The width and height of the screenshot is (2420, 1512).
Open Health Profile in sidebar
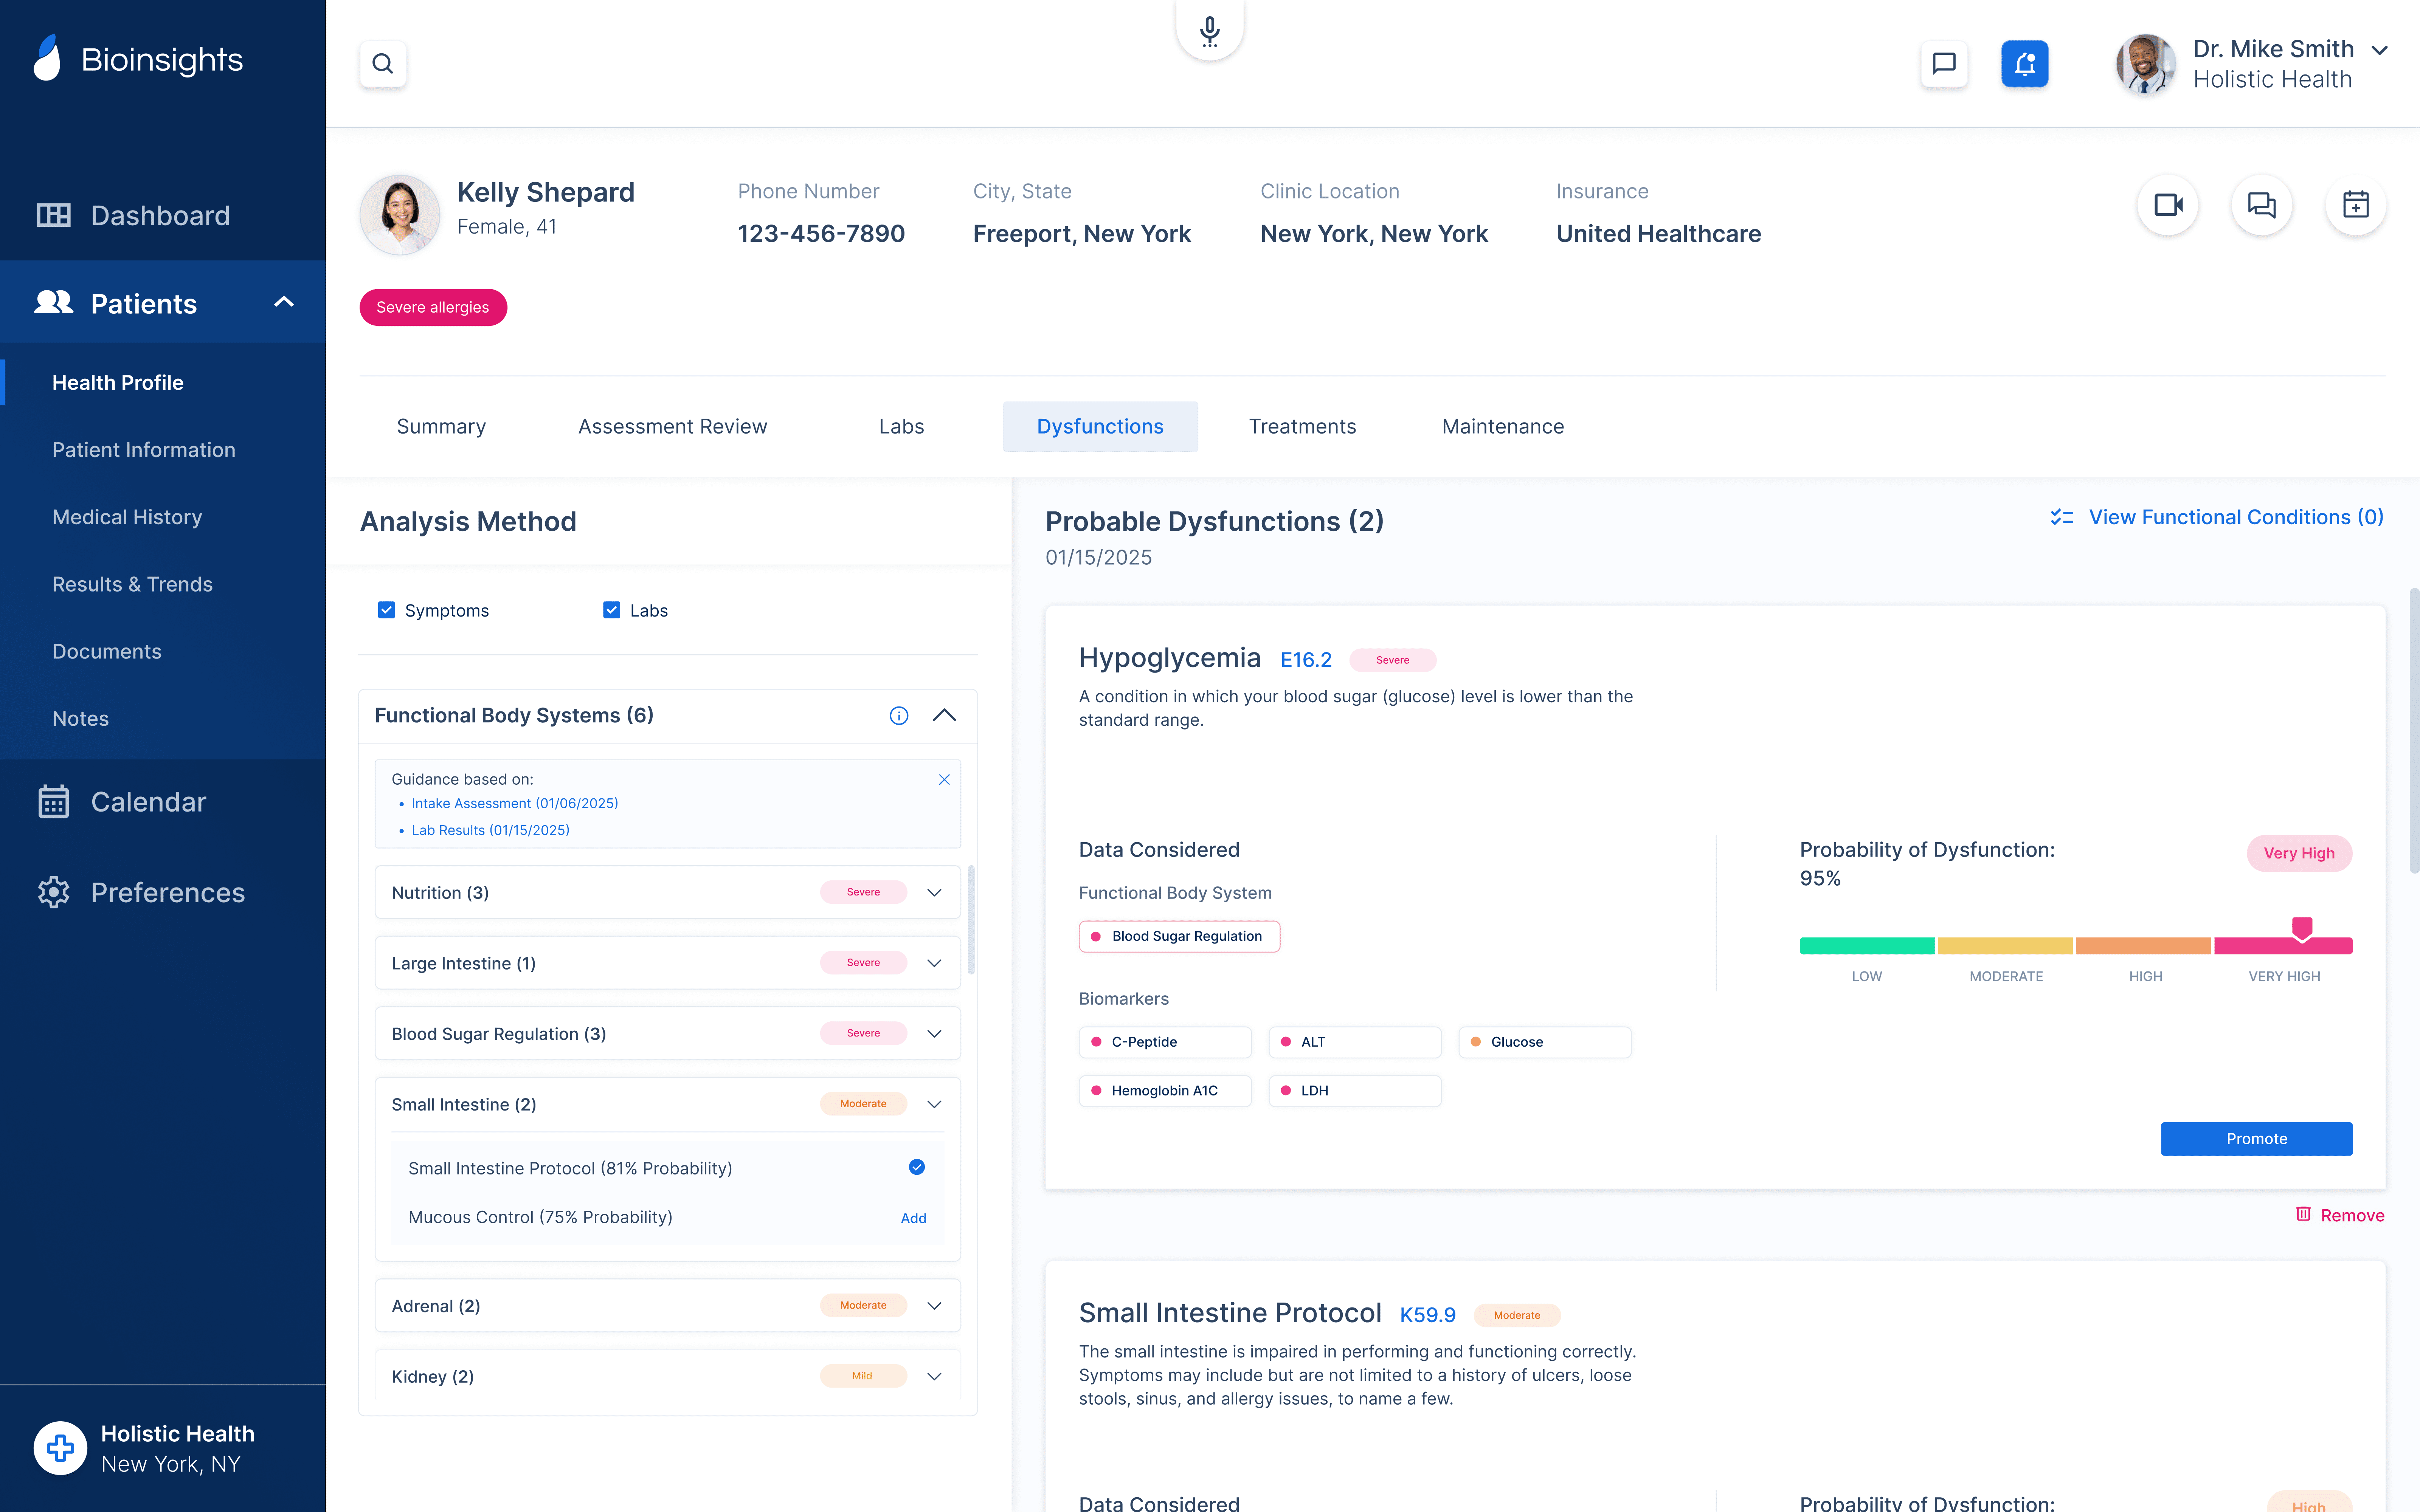(x=118, y=383)
